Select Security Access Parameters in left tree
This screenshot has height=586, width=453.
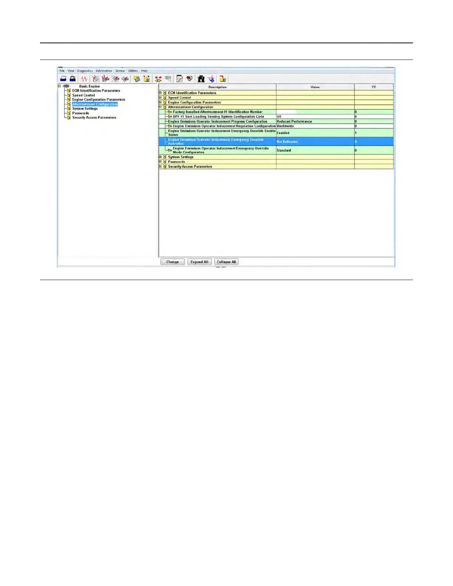coord(94,118)
